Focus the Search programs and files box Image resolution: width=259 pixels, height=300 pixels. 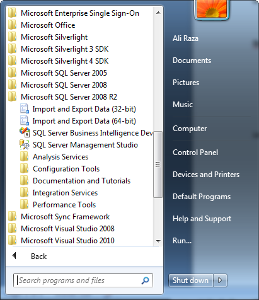coord(83,280)
